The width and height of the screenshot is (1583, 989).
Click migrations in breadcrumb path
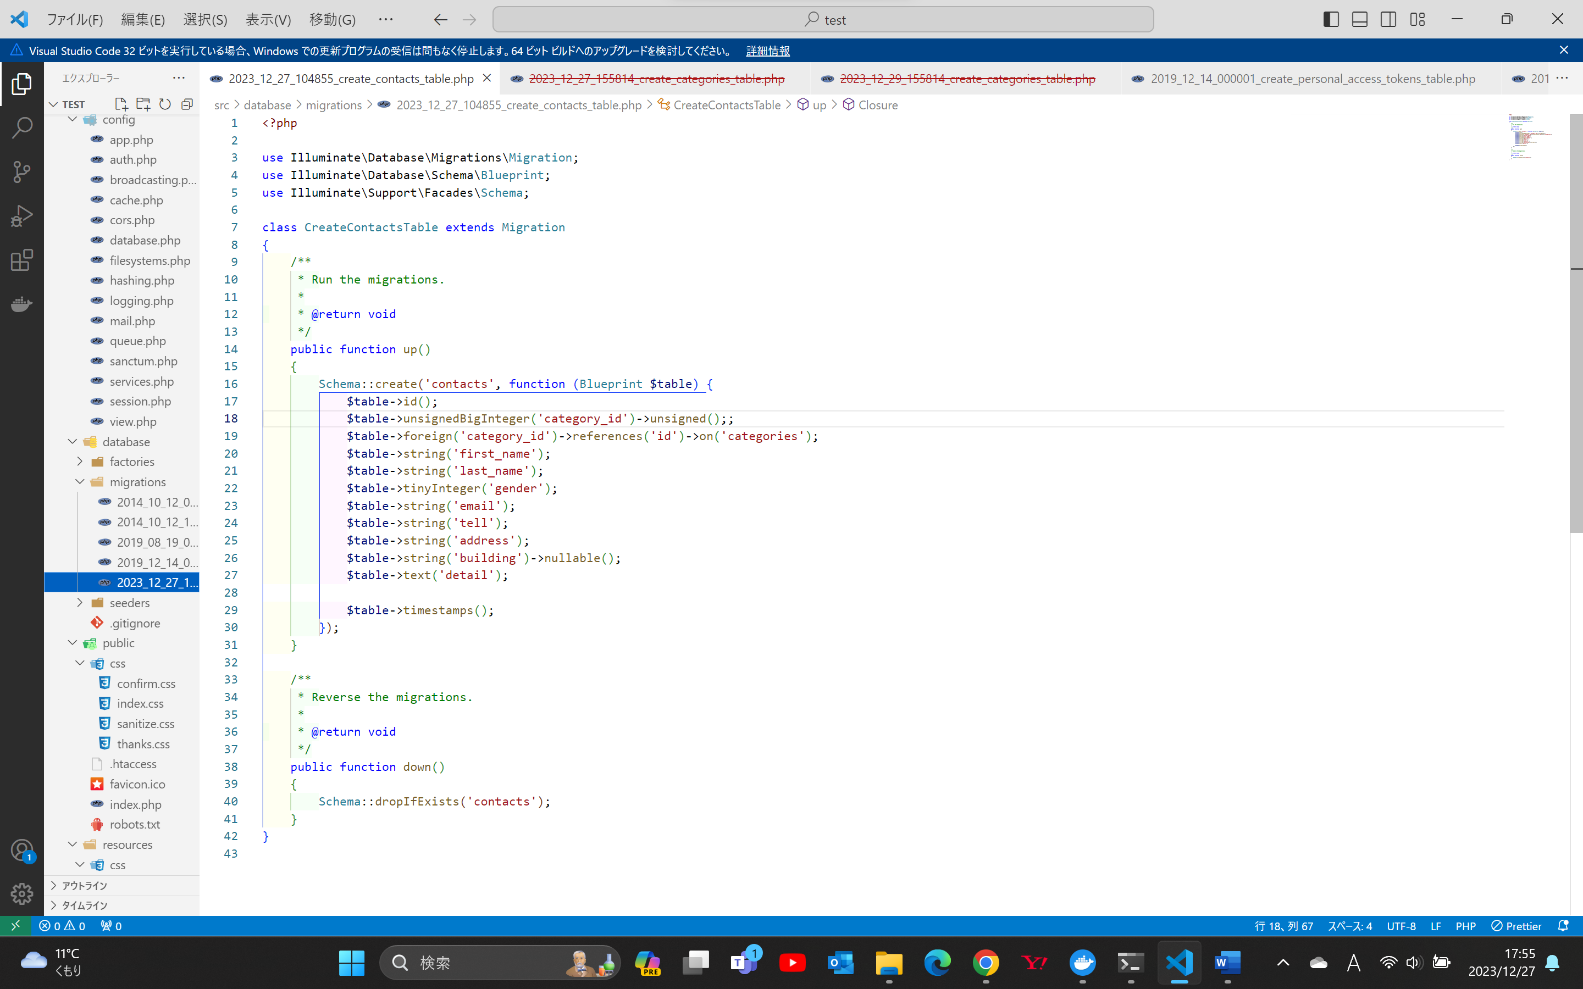pyautogui.click(x=334, y=104)
